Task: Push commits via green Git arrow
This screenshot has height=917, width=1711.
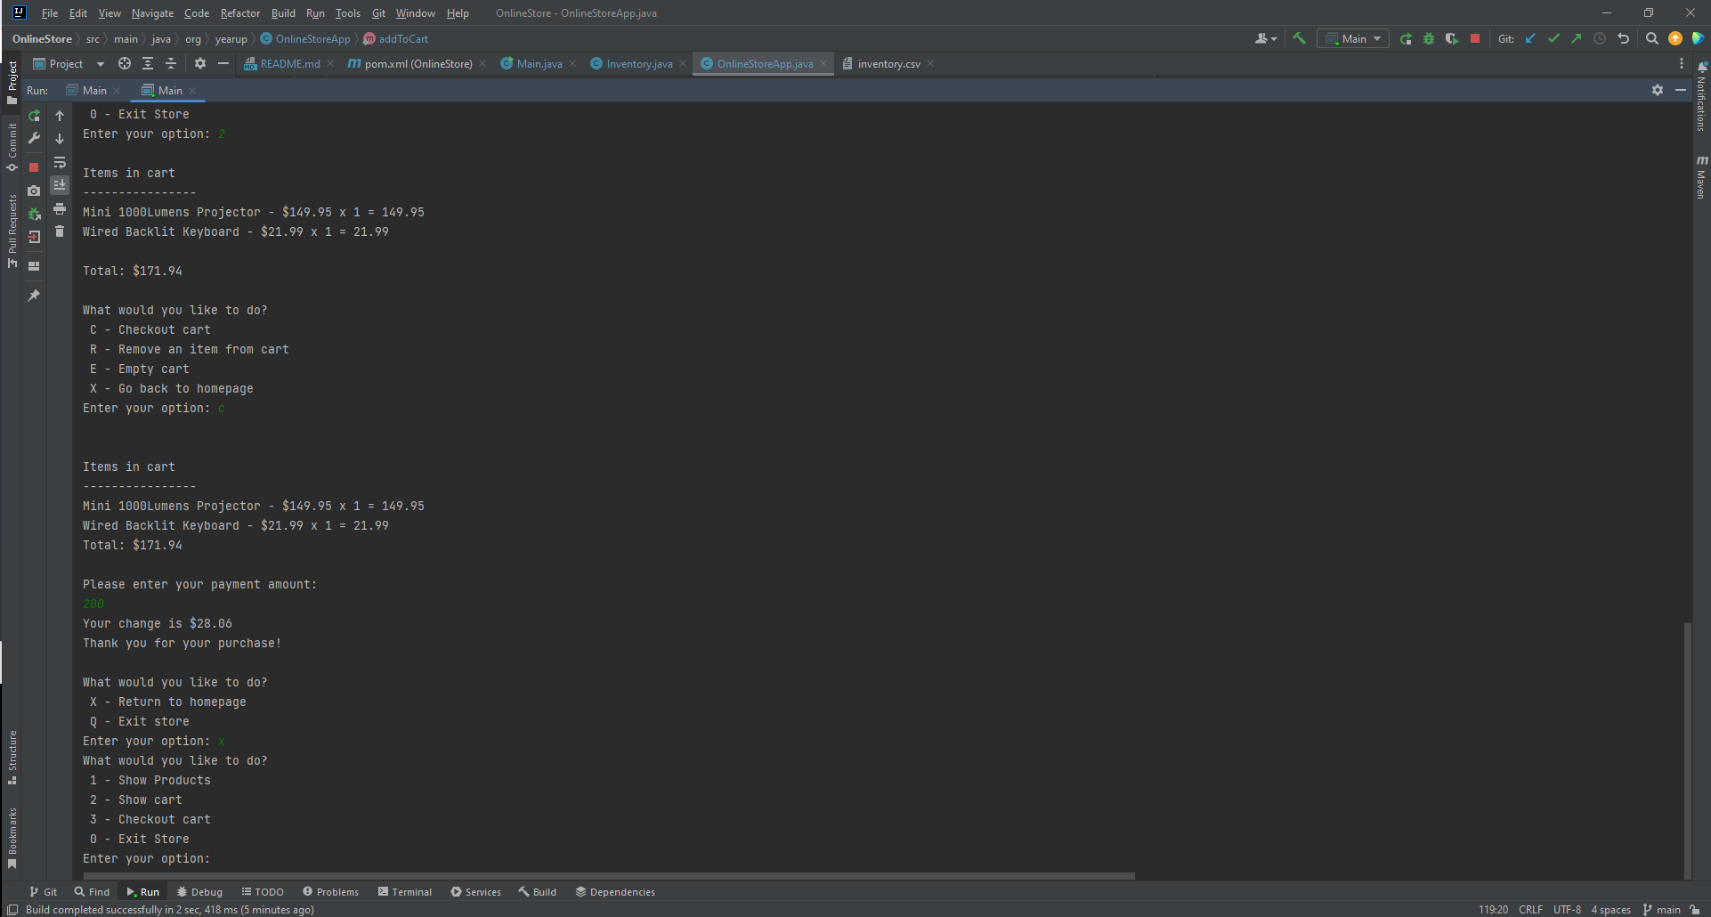Action: click(x=1577, y=38)
